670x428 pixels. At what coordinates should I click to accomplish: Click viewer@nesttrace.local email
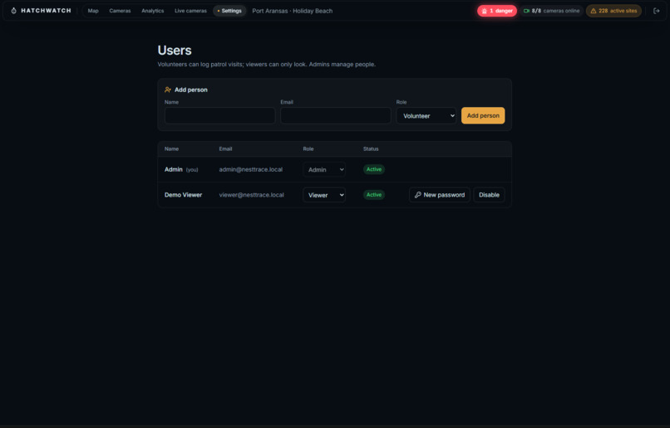click(251, 195)
